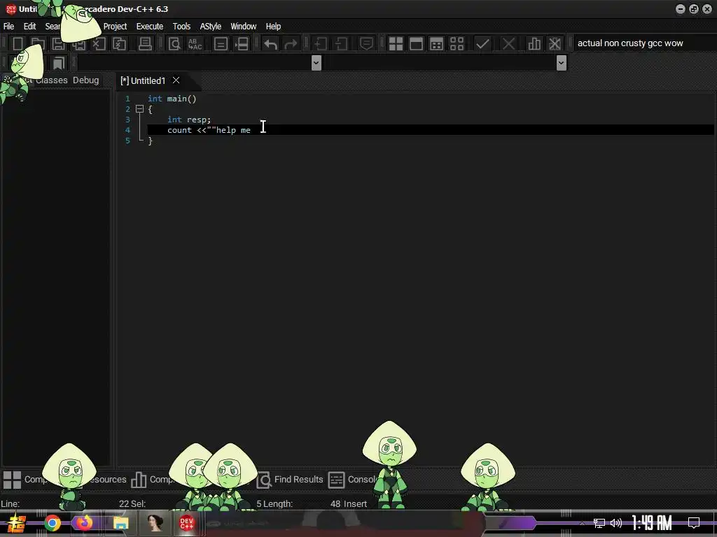Click the Redo arrow icon
This screenshot has width=717, height=537.
pyautogui.click(x=291, y=44)
